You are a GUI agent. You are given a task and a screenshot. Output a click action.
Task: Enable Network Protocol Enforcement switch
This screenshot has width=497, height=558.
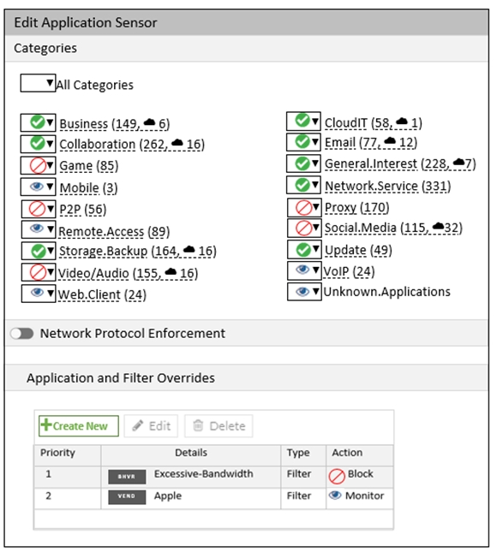coord(21,334)
